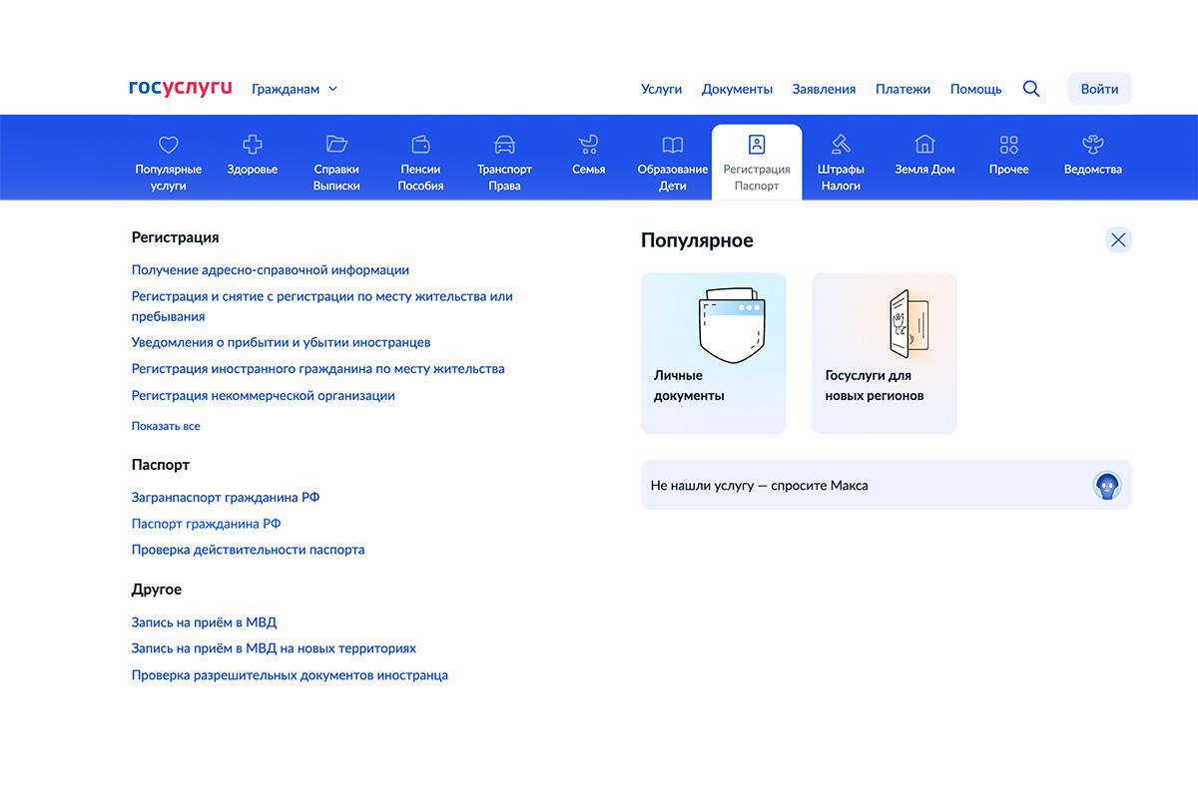Ask Max via the robot assistant bar
1198x798 pixels.
click(x=886, y=486)
